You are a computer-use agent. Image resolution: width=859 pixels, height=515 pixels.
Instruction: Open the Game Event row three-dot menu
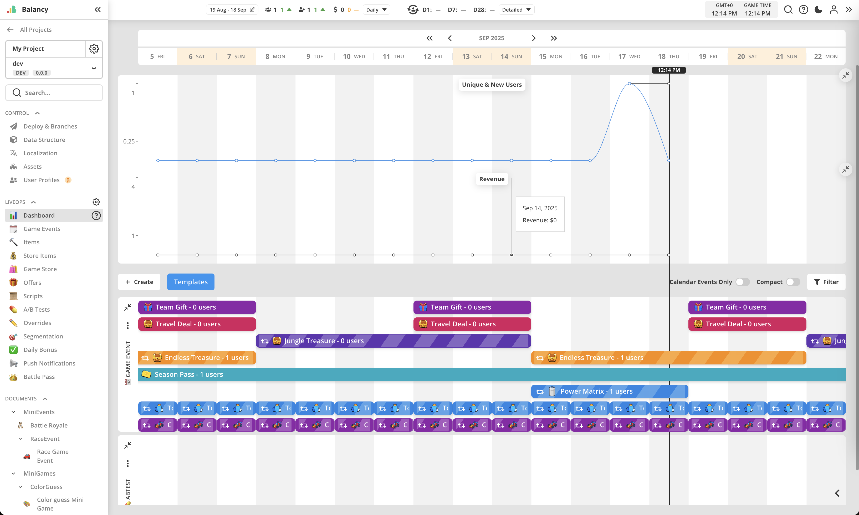(128, 325)
